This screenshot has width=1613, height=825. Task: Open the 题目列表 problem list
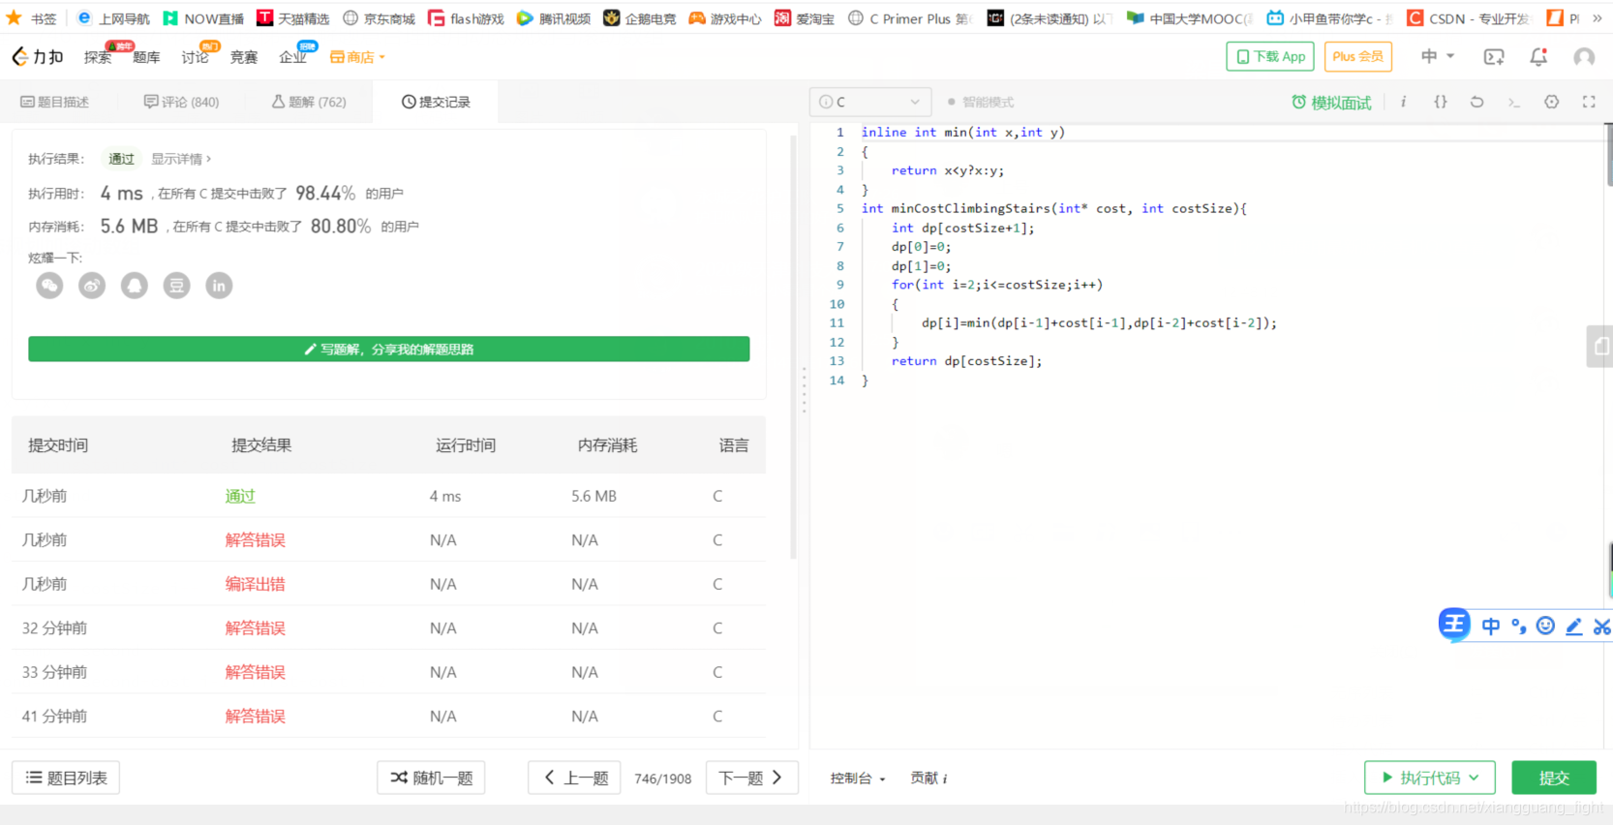66,778
